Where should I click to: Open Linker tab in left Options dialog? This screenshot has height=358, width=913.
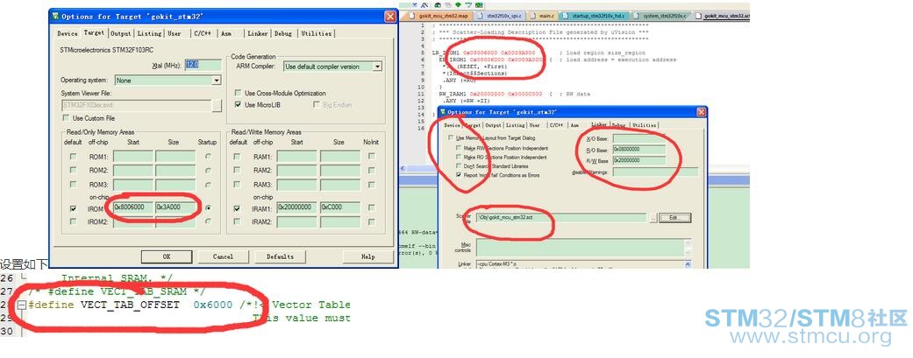[257, 34]
